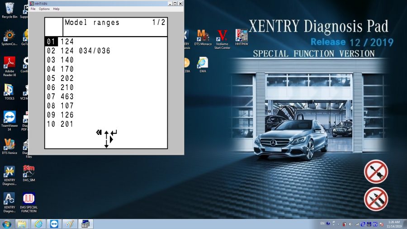Select model range row 01 124
Viewport: 407px width, 229px height.
(106, 42)
